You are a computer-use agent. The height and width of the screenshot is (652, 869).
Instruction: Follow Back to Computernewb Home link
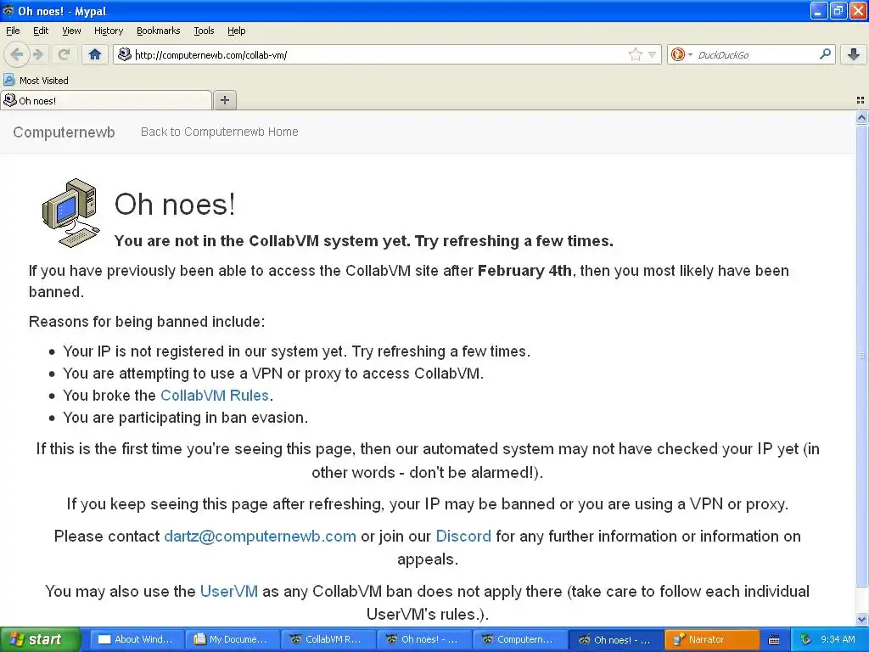(x=219, y=132)
